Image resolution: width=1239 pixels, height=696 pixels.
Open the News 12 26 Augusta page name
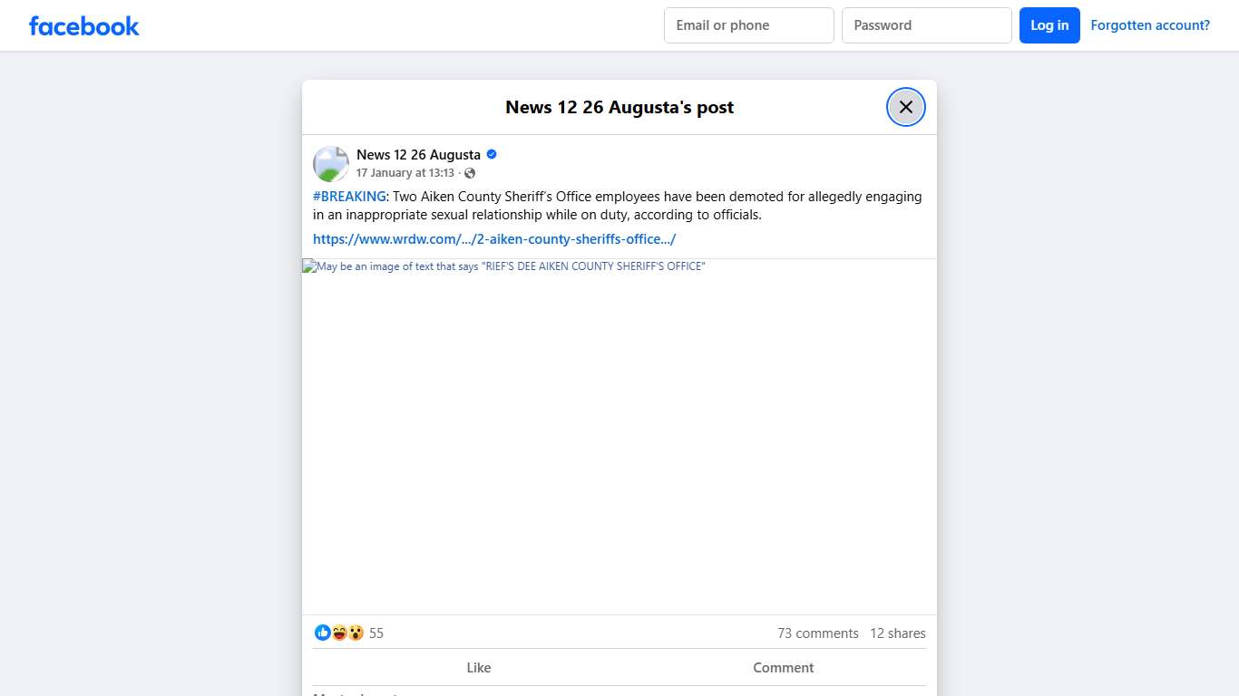(418, 154)
